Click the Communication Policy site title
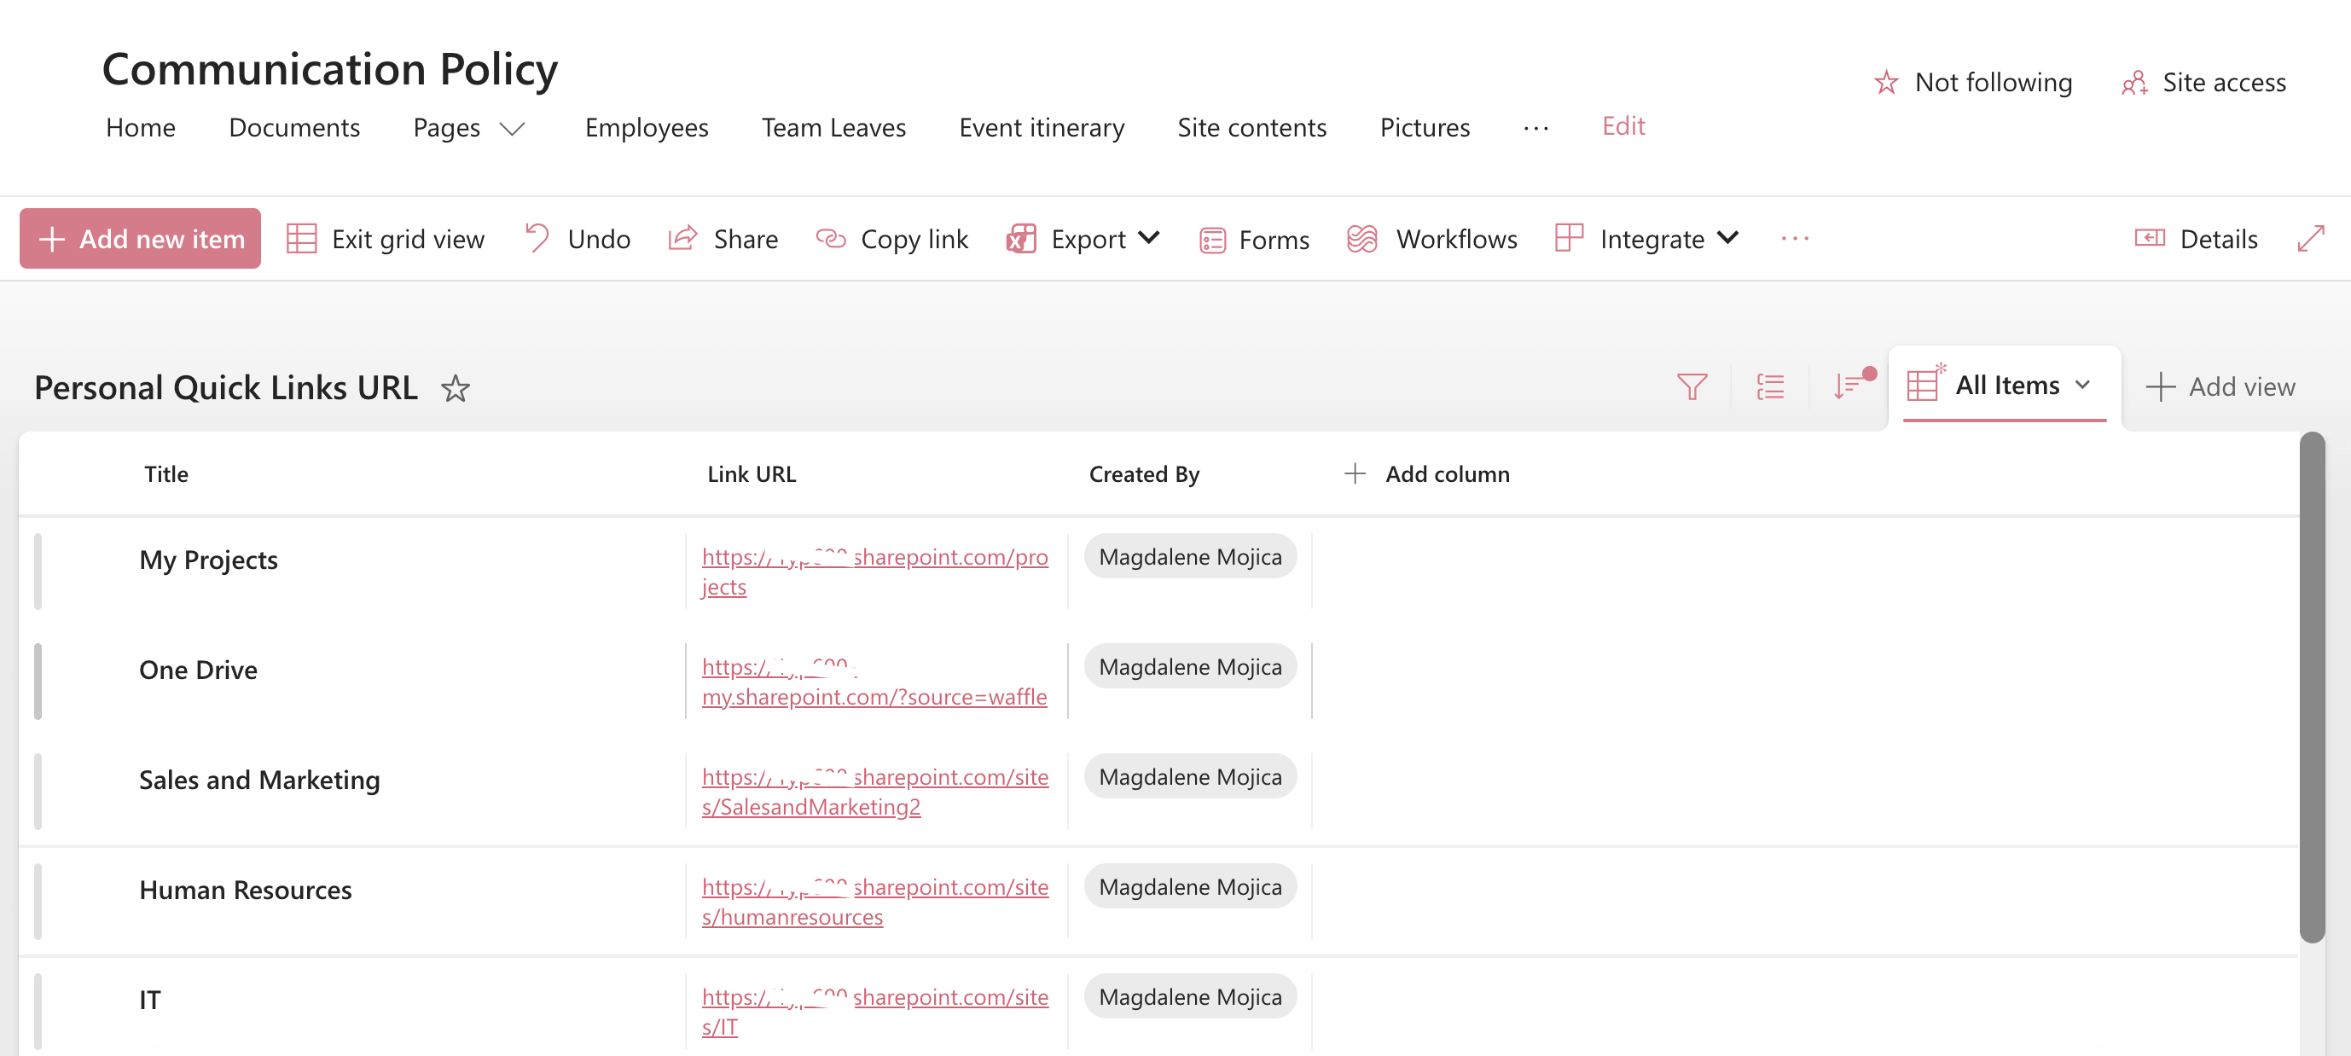 (329, 69)
